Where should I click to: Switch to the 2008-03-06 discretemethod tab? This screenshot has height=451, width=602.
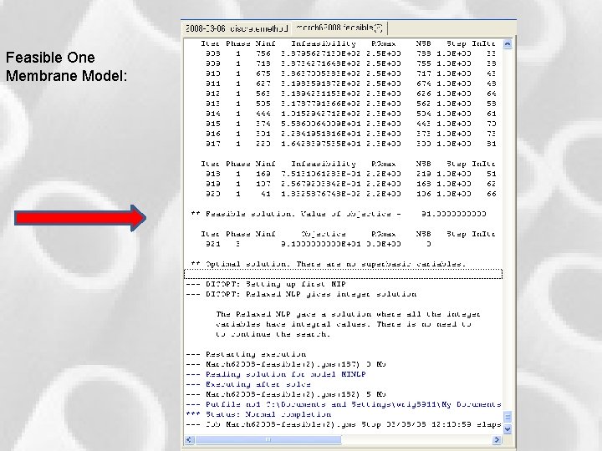pos(237,28)
